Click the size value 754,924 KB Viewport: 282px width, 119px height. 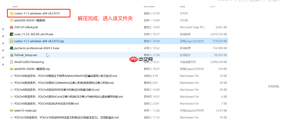click(219, 41)
